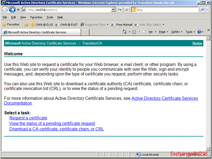Open the View menu

click(x=23, y=17)
